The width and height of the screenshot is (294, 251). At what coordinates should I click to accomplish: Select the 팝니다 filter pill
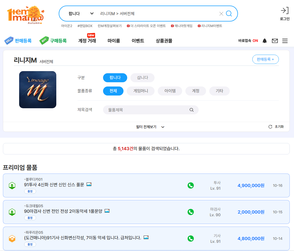click(x=115, y=77)
